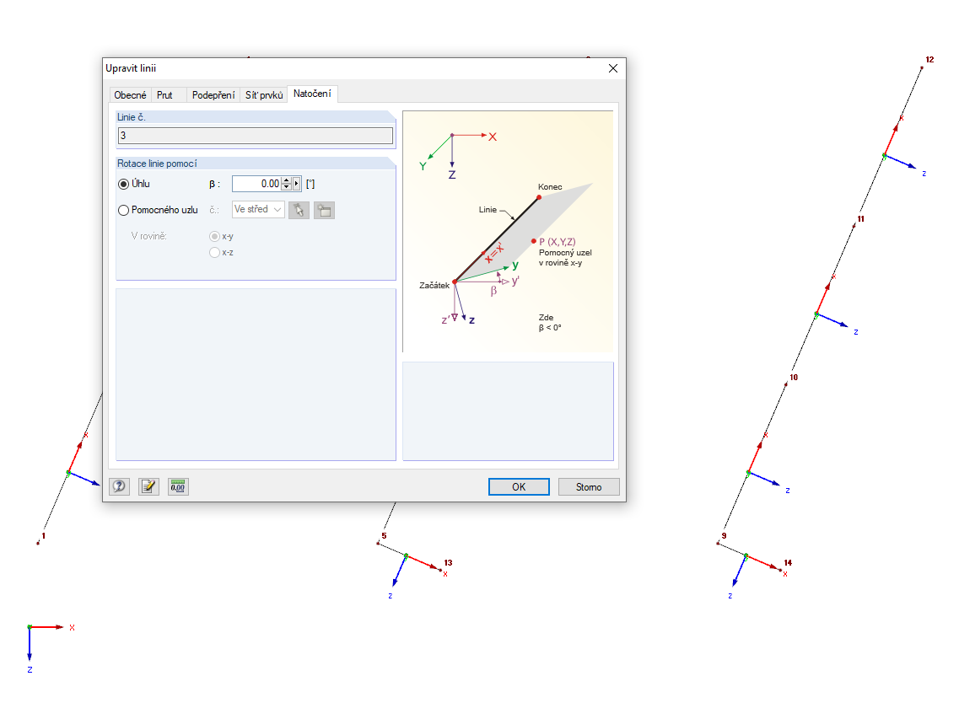Select the Natočení tab
The image size is (959, 719).
312,94
